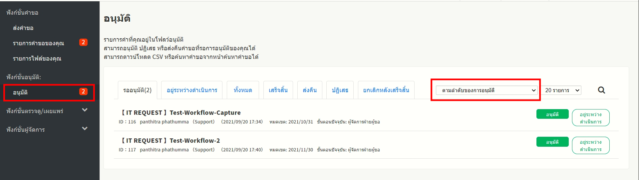Open รายการไฟล์ของคุณ in sidebar
Image resolution: width=639 pixels, height=180 pixels.
[37, 59]
